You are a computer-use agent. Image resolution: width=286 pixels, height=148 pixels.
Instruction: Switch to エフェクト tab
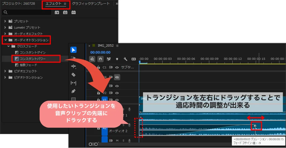coord(53,4)
